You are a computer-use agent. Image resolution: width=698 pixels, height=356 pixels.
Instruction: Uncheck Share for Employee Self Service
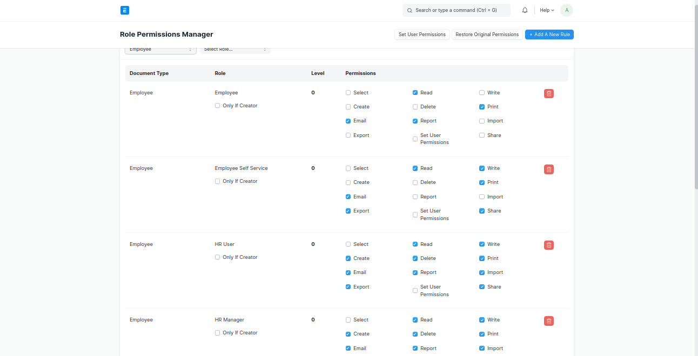tap(482, 211)
